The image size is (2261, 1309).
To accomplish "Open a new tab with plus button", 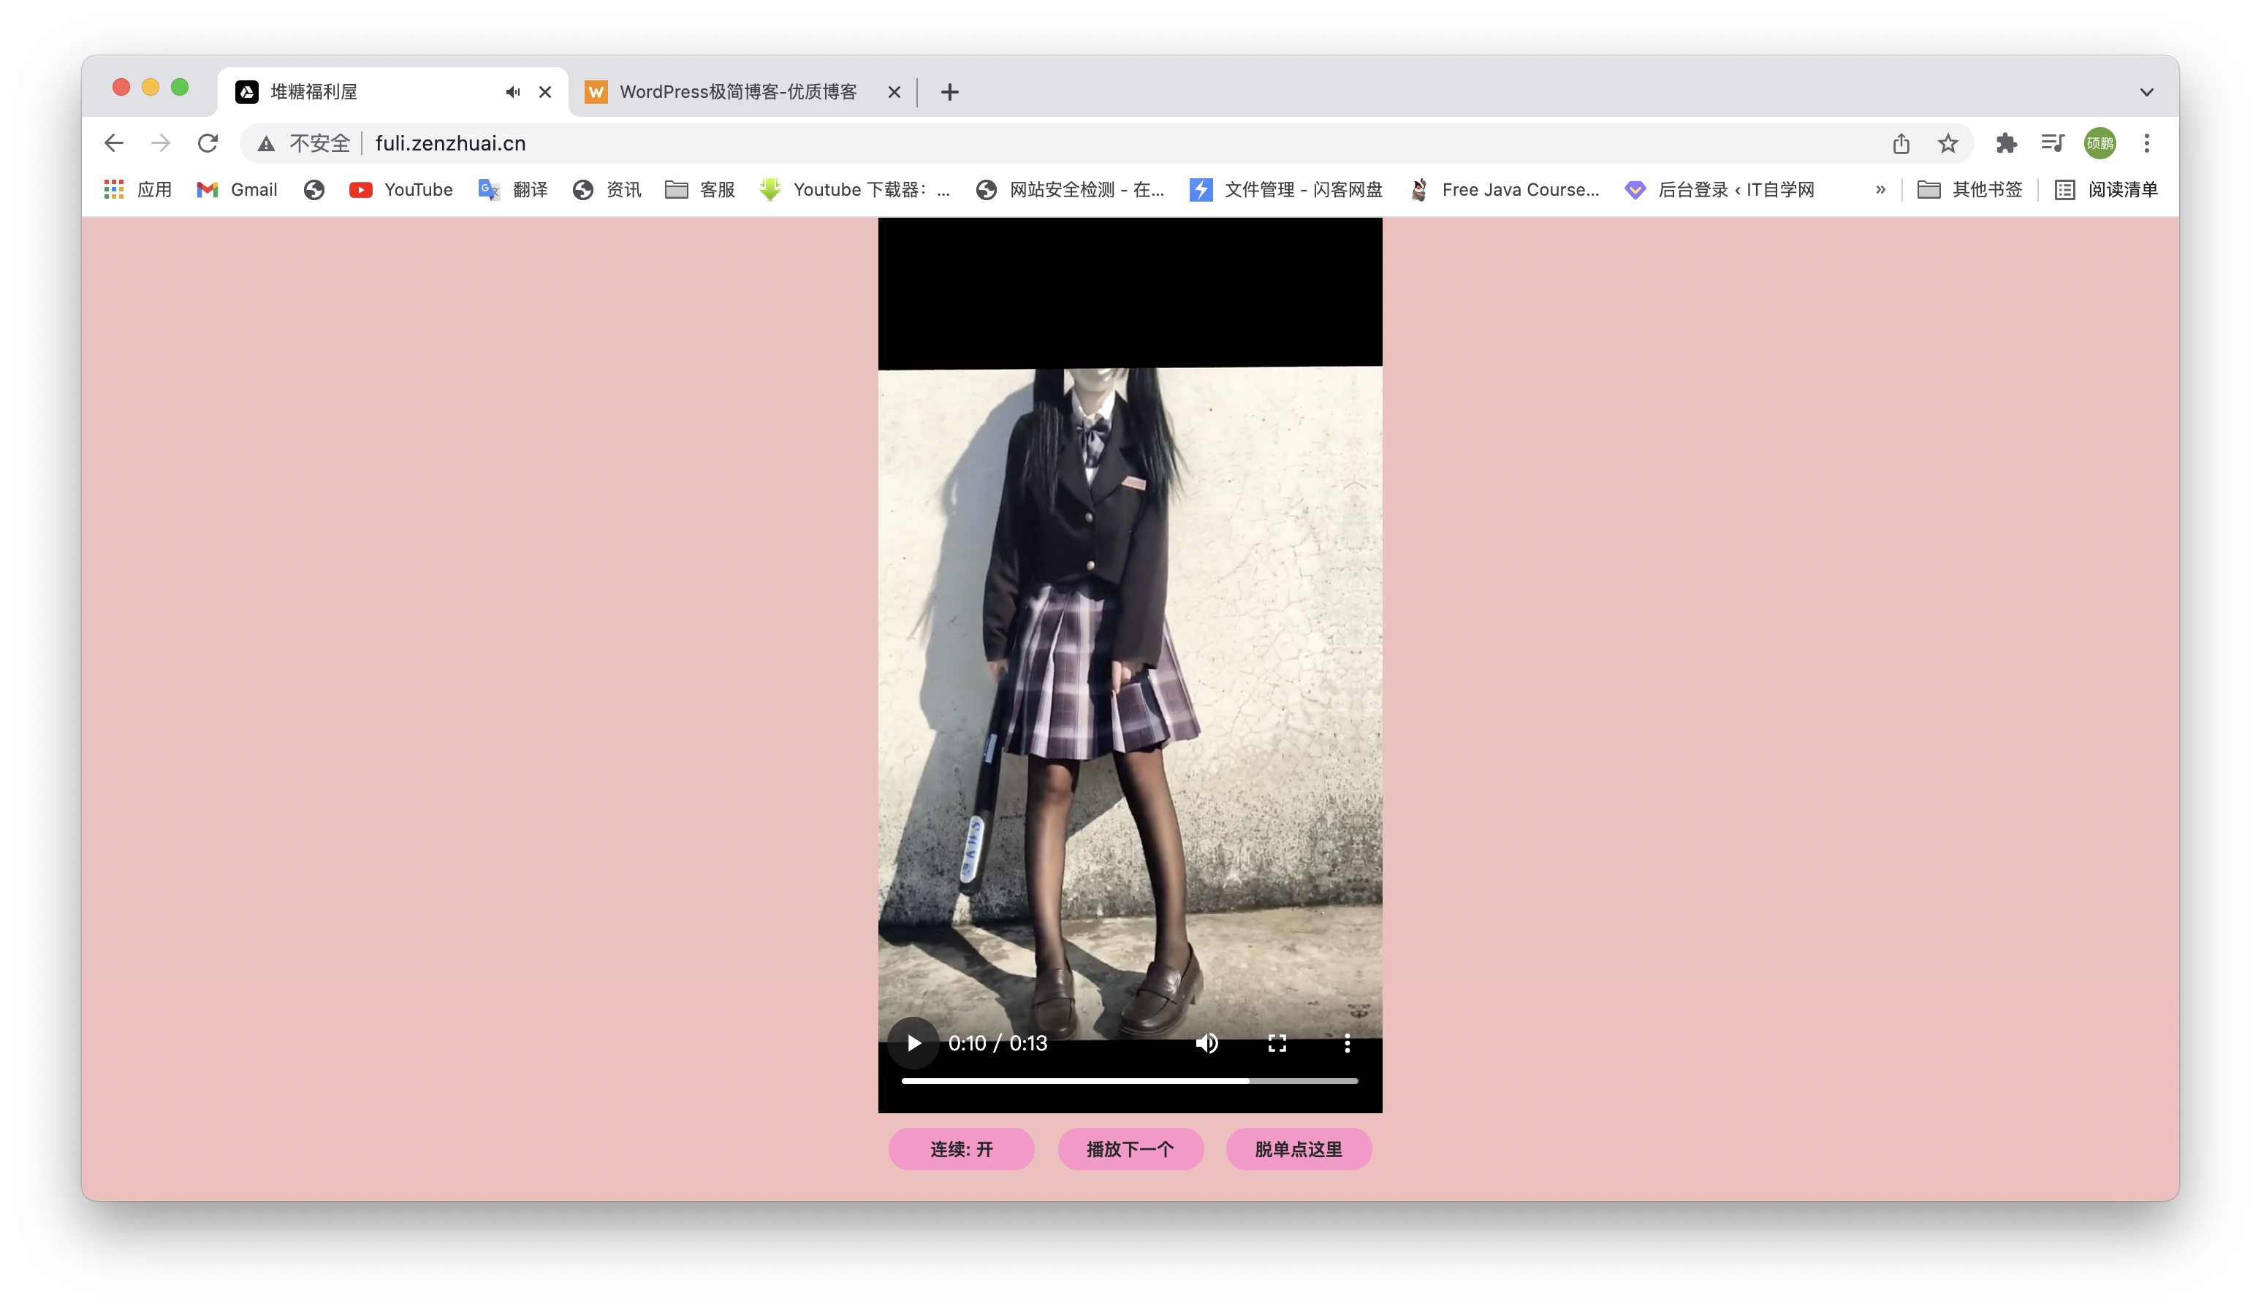I will 950,92.
